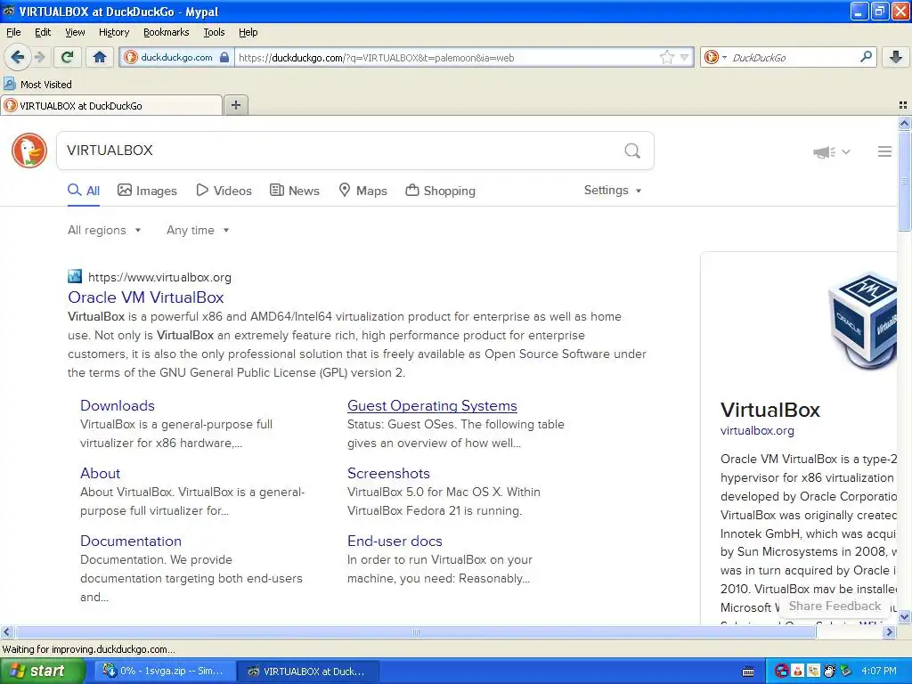Go back with the back arrow button
Screen dimensions: 912x684
point(17,57)
